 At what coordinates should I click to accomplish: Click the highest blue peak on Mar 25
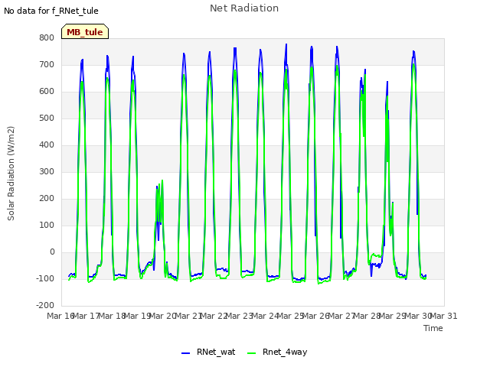coord(286,45)
